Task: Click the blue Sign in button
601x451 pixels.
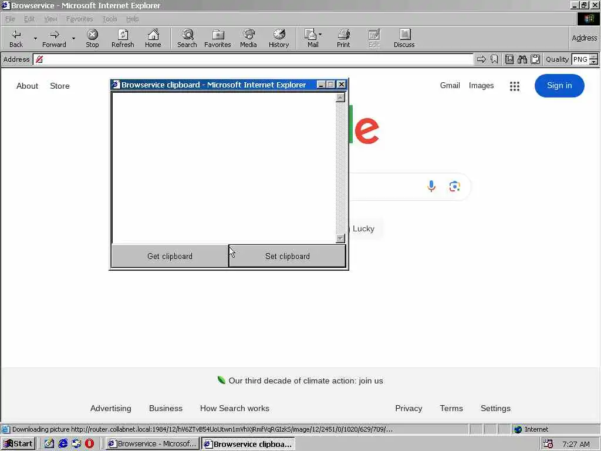Action: (x=559, y=86)
